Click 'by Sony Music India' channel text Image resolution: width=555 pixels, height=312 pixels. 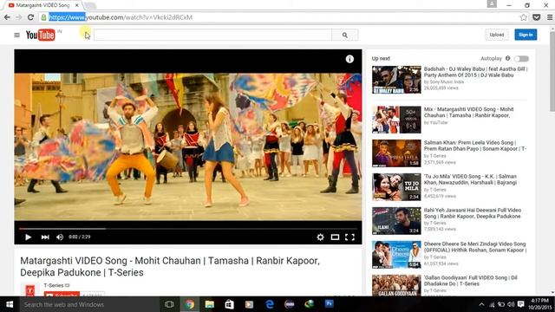point(444,81)
